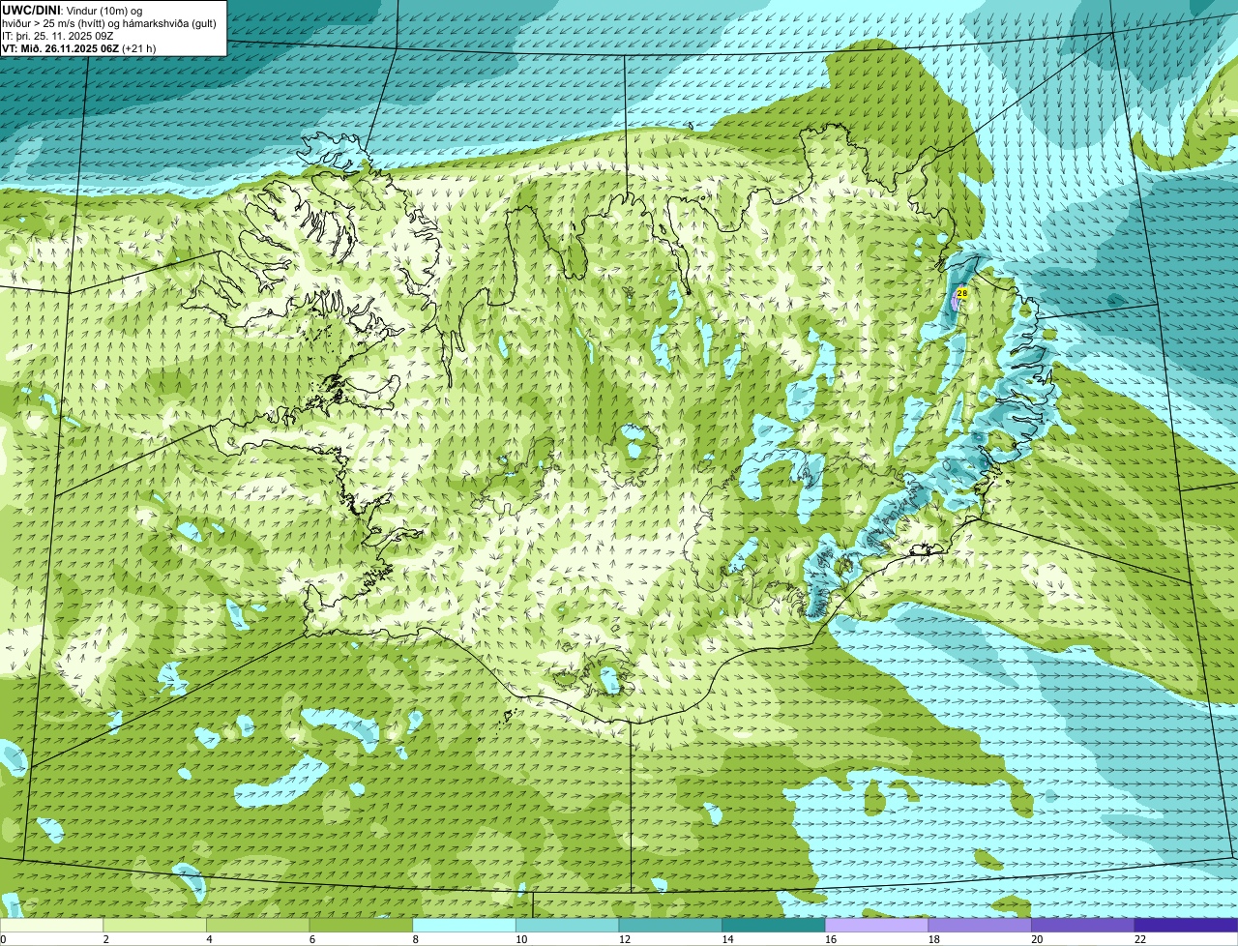Click the legend scale label '4'
The image size is (1238, 946).
click(209, 939)
